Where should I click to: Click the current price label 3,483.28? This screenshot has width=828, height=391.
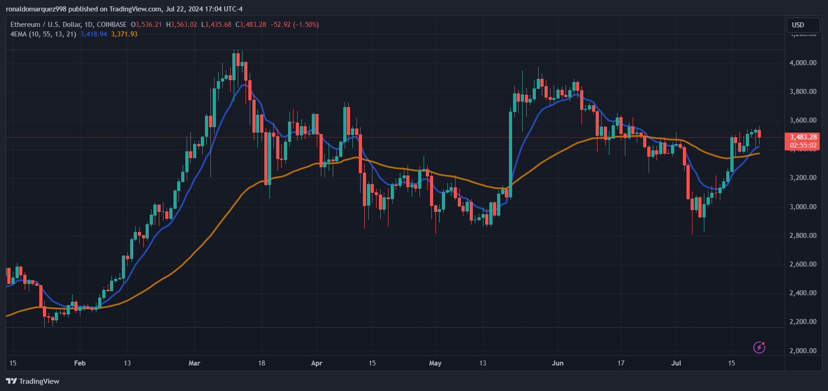tap(803, 137)
